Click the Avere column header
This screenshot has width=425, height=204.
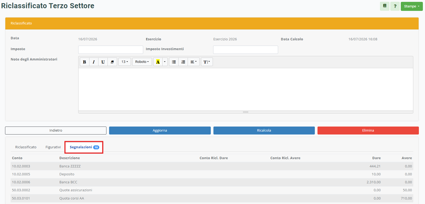click(x=407, y=158)
